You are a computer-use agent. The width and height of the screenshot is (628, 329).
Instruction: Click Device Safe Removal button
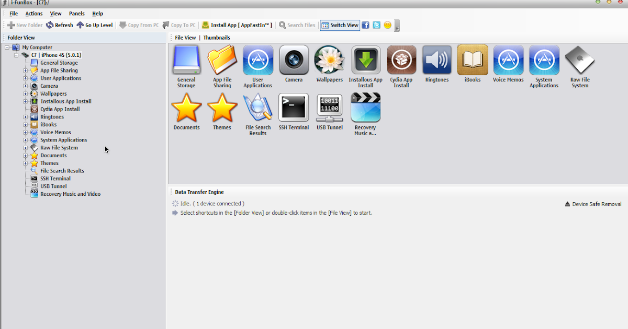[593, 204]
